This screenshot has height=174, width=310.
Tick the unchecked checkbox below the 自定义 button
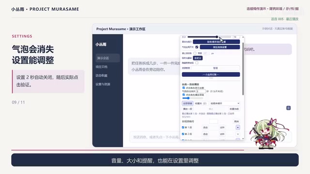[x=197, y=63]
